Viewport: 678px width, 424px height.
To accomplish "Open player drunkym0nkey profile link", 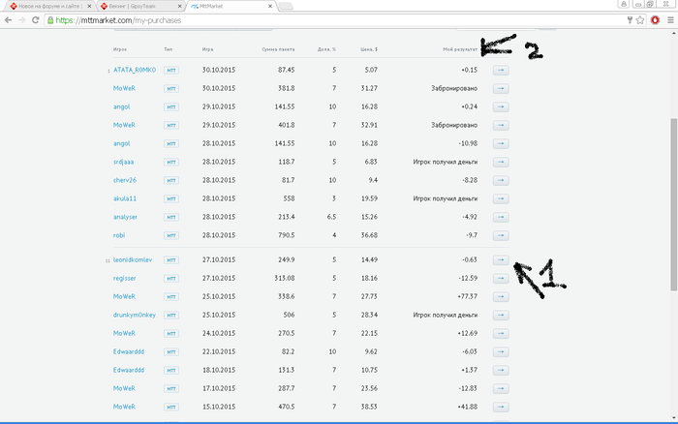I will pyautogui.click(x=135, y=315).
